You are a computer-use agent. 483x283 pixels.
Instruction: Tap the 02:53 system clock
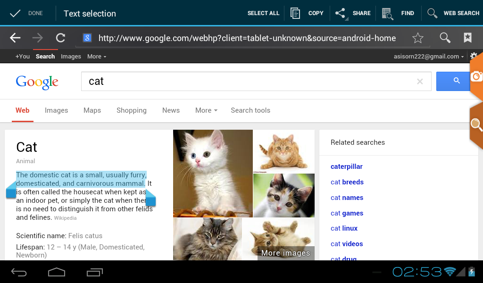[417, 272]
